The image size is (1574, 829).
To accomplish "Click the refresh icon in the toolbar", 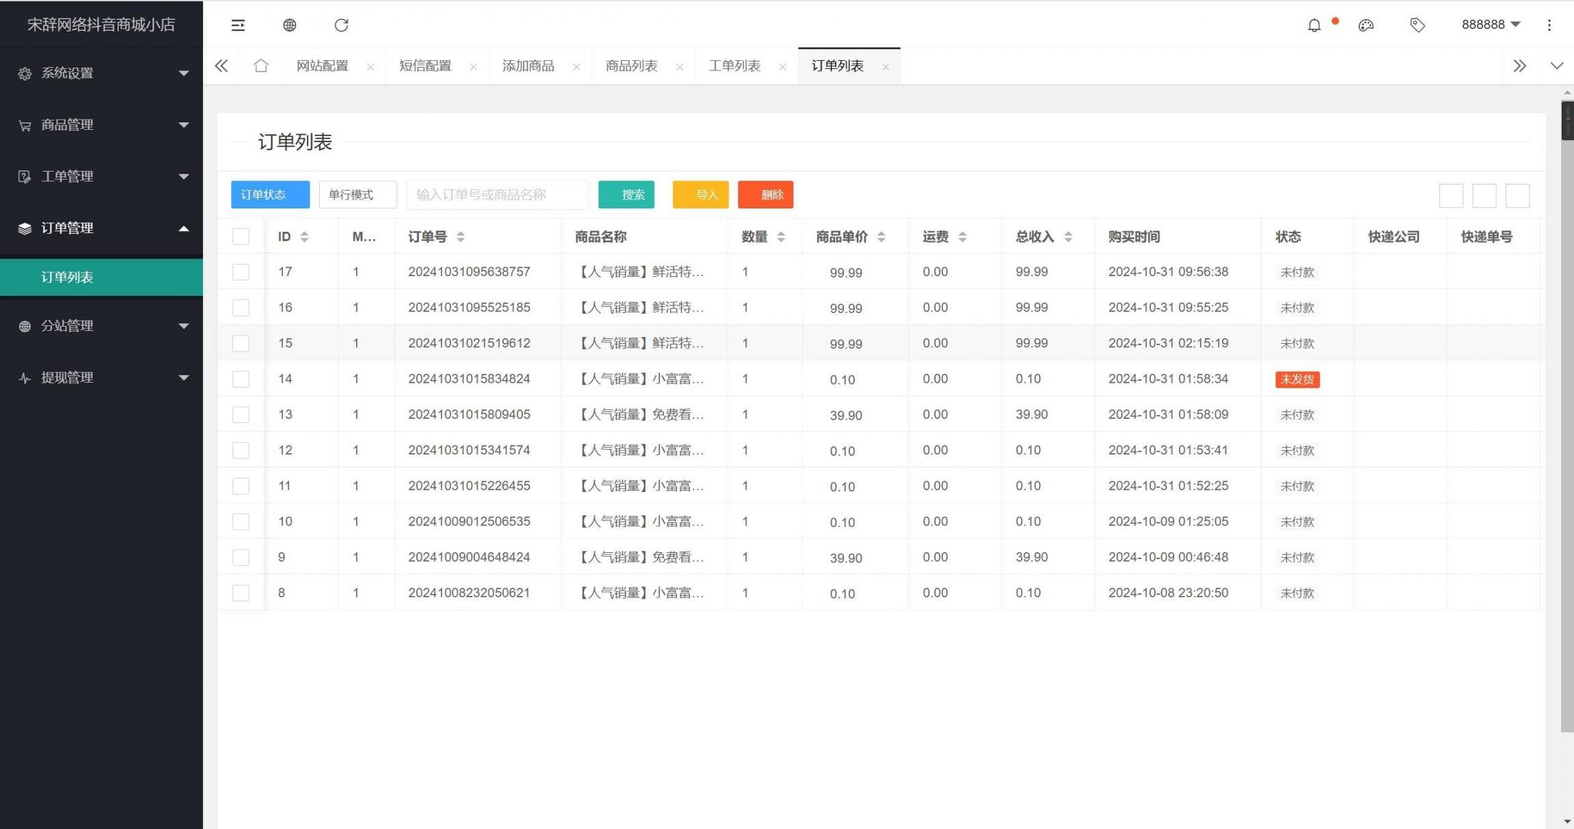I will point(341,25).
